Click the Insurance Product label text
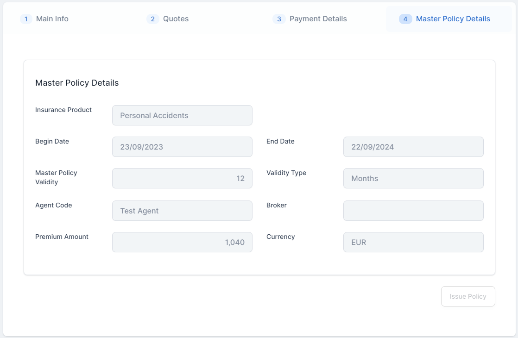Screen dimensions: 518x338 (63, 110)
